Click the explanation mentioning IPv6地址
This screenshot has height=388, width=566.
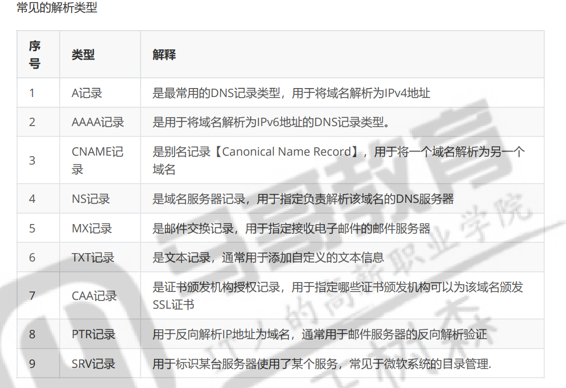pos(271,122)
